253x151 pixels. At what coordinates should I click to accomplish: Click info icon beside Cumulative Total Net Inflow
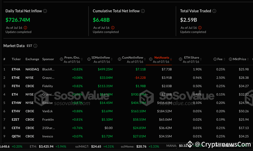143,11
